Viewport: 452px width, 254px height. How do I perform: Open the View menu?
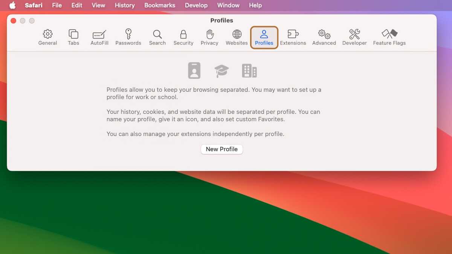(x=98, y=5)
